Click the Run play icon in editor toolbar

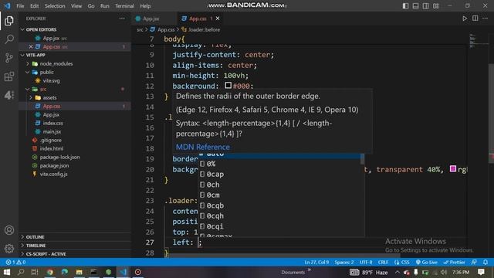click(x=465, y=19)
